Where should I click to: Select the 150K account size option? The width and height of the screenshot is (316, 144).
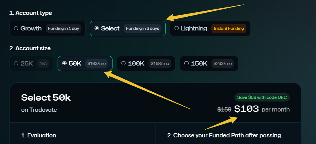coord(186,64)
